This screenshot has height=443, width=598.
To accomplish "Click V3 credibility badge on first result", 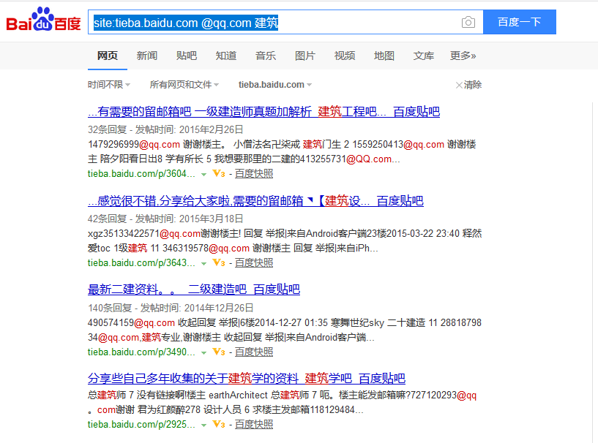I will pyautogui.click(x=218, y=174).
